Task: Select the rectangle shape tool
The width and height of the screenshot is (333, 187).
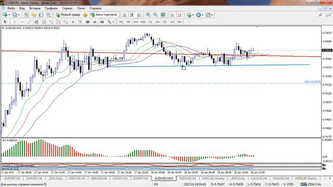Action: pos(102,22)
